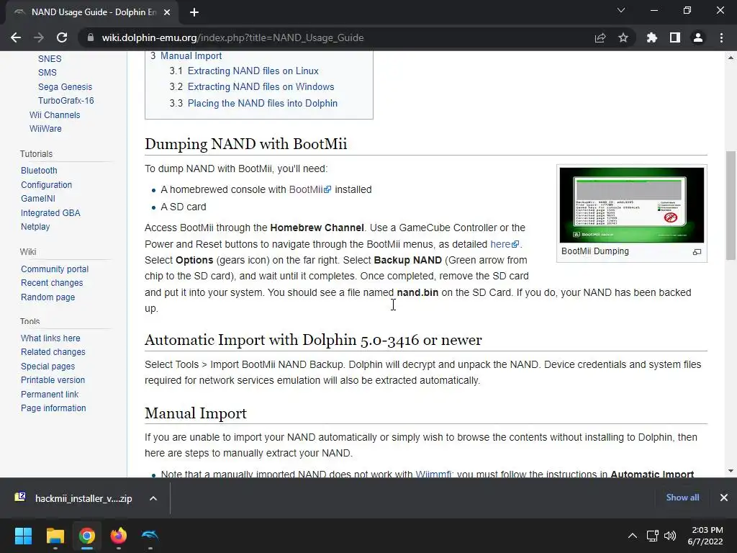This screenshot has height=553, width=737.
Task: Click the scrollbar up arrow
Action: pyautogui.click(x=731, y=58)
